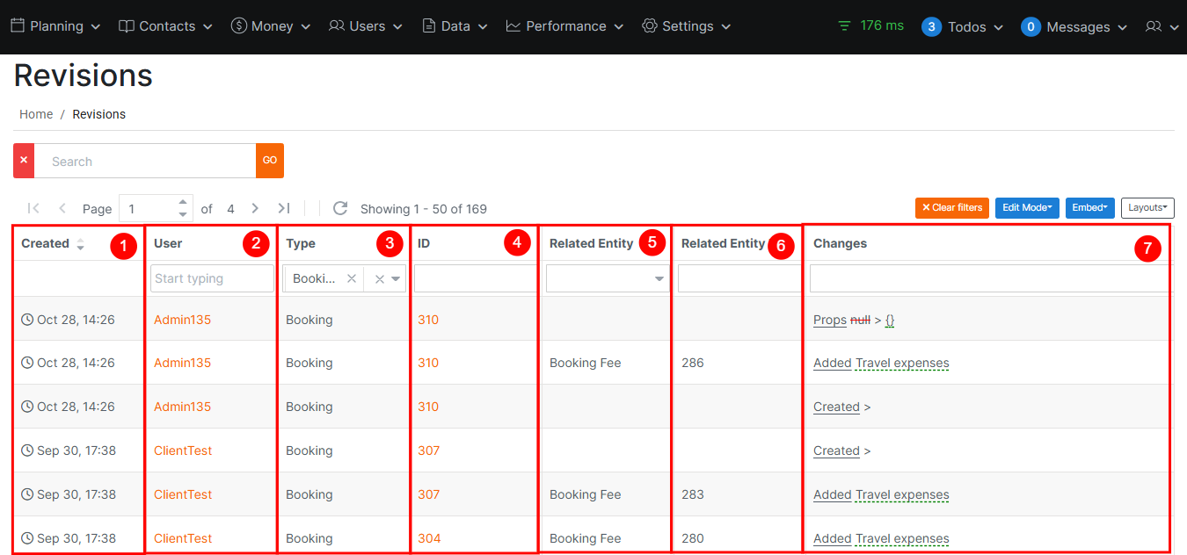Open the Layouts dropdown
The image size is (1187, 555).
pos(1147,207)
